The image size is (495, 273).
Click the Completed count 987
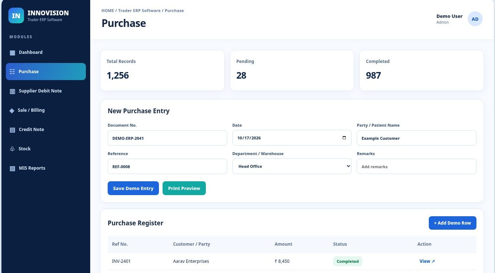[374, 75]
